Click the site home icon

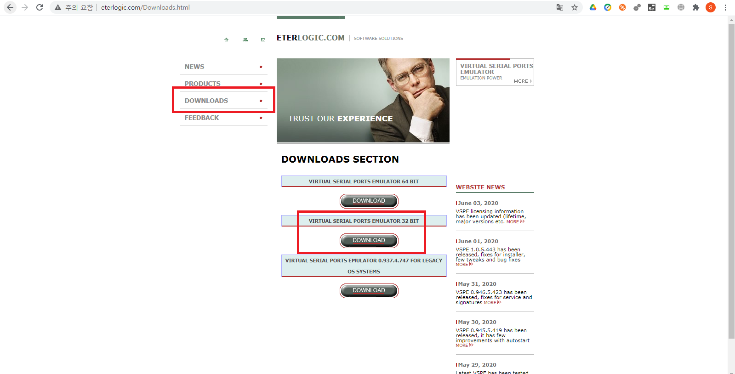[x=226, y=40]
